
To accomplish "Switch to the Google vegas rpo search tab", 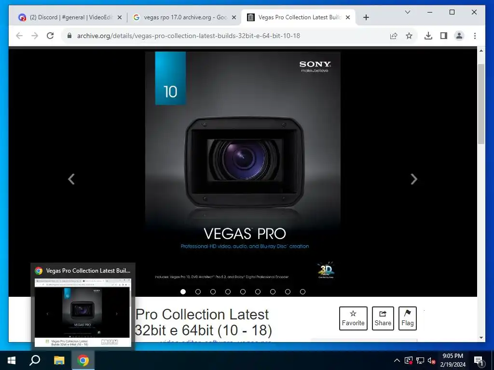I will click(184, 17).
